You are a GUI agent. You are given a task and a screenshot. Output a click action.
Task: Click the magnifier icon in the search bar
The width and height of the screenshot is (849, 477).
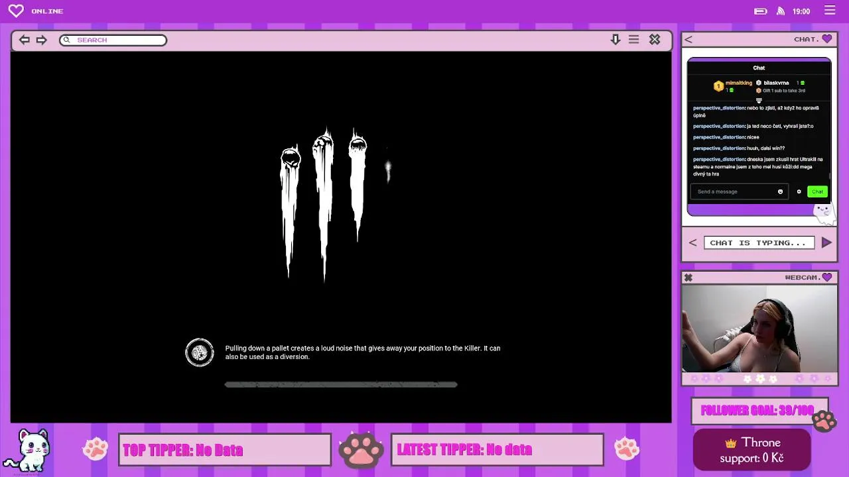[66, 40]
